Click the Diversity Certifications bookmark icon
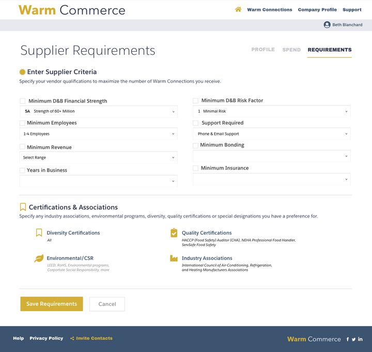 39,233
